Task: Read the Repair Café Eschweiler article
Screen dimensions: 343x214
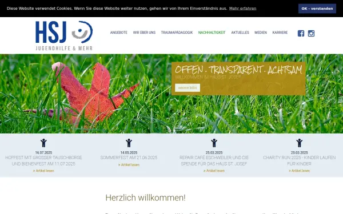Action: click(214, 171)
